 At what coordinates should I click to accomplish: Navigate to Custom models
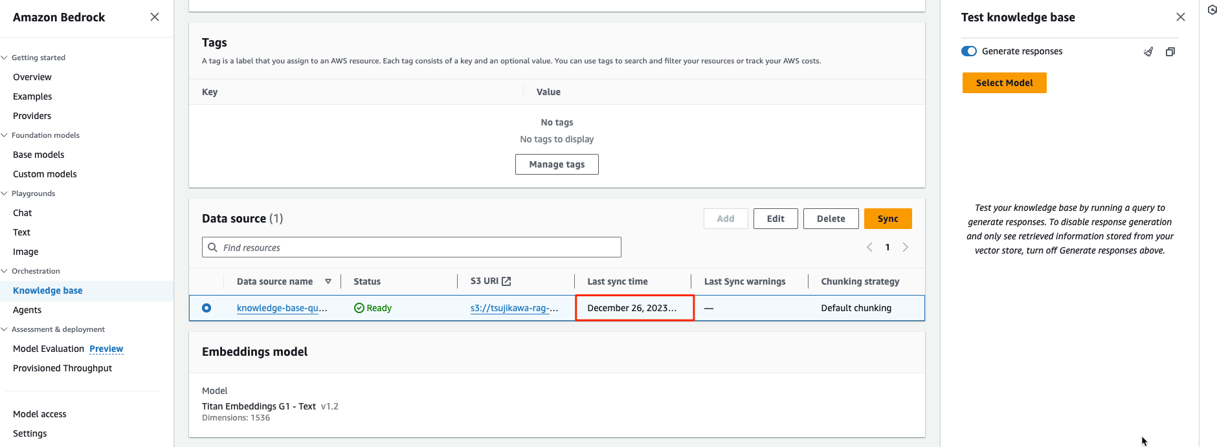45,174
